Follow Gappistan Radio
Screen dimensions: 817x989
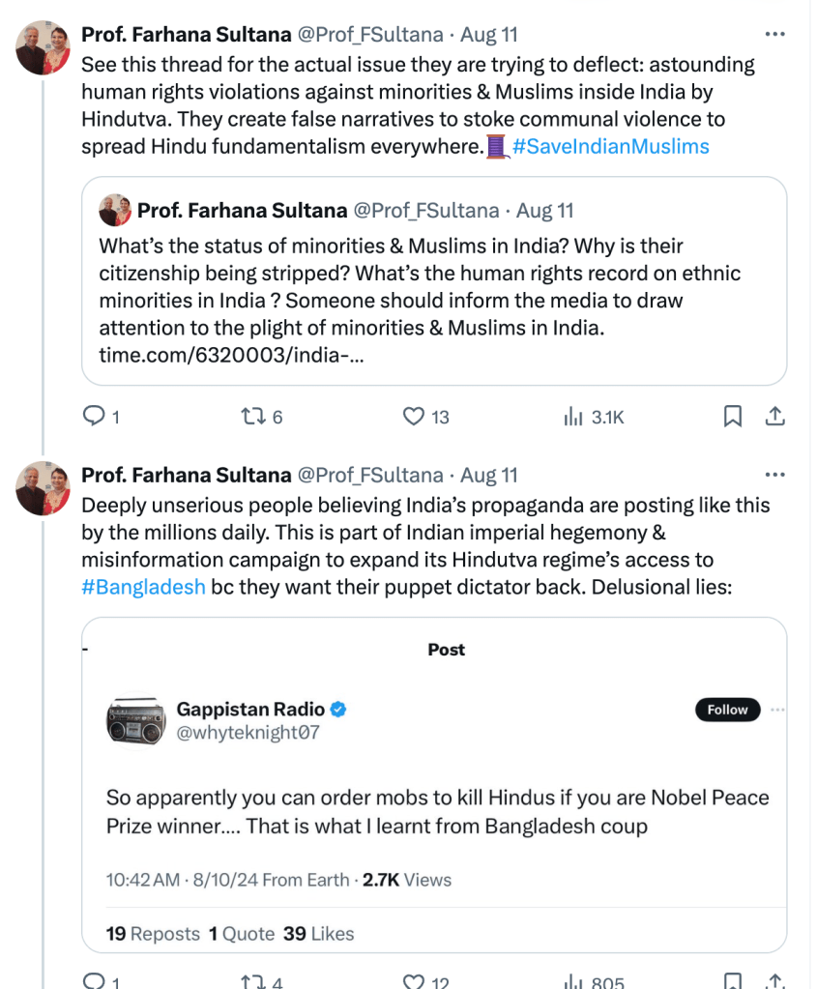727,710
